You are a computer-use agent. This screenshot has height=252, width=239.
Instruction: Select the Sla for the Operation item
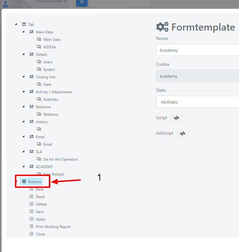pyautogui.click(x=60, y=159)
